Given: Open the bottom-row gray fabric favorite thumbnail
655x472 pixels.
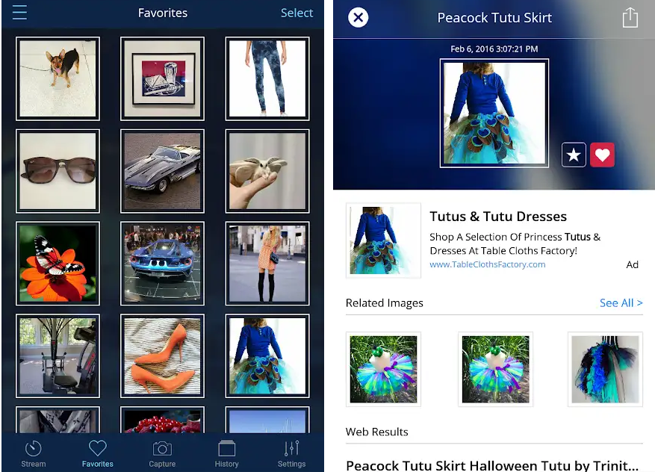Looking at the screenshot, I should pos(58,420).
